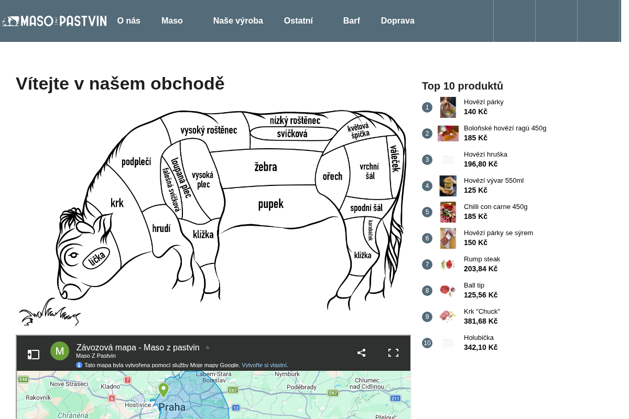629x419 pixels.
Task: Toggle the map side panel icon
Action: [34, 355]
